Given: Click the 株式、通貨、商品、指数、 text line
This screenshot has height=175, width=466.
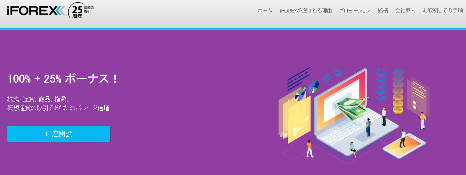Looking at the screenshot, I should pyautogui.click(x=38, y=99).
